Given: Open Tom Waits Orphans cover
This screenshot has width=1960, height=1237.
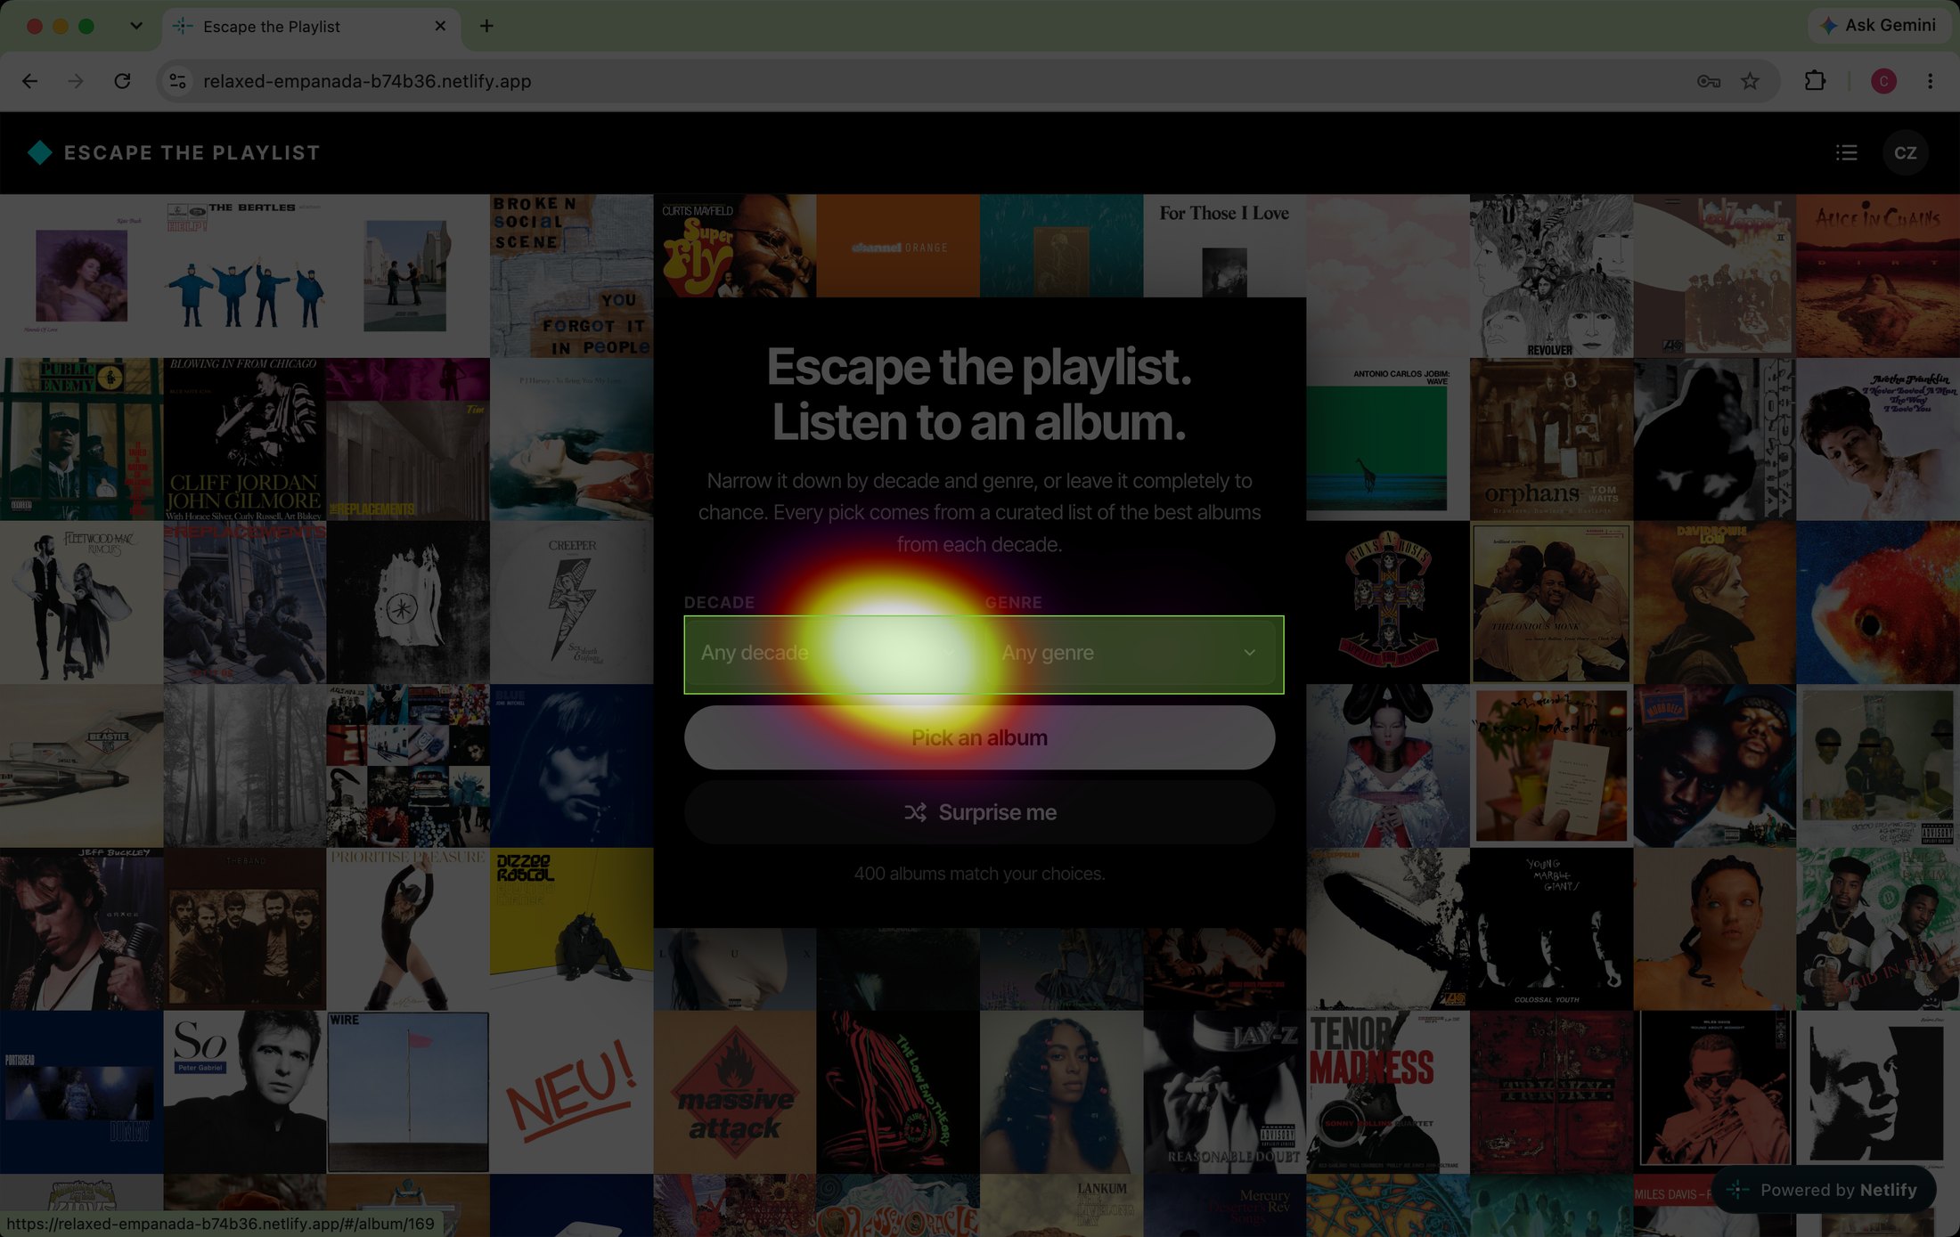Looking at the screenshot, I should 1551,439.
